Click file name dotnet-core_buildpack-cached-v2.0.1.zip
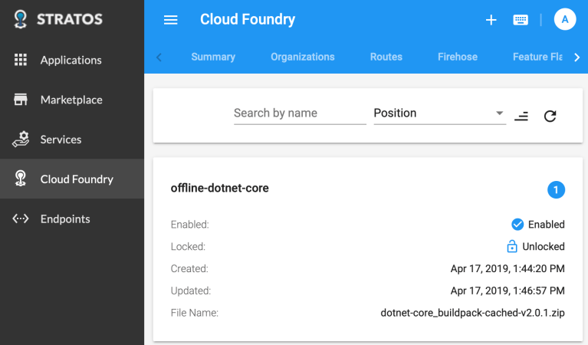The height and width of the screenshot is (345, 588). pos(472,313)
